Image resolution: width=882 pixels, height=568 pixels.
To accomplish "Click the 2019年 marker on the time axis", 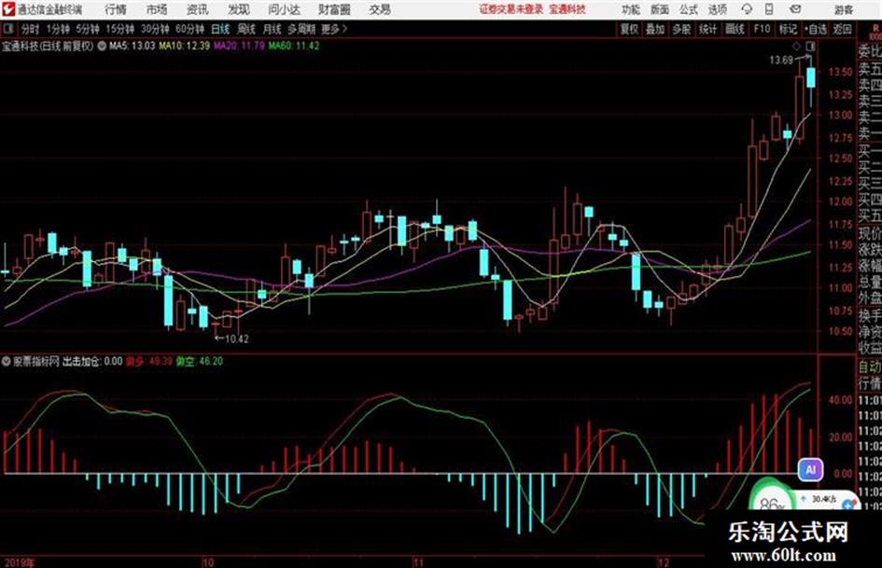I will (x=19, y=562).
